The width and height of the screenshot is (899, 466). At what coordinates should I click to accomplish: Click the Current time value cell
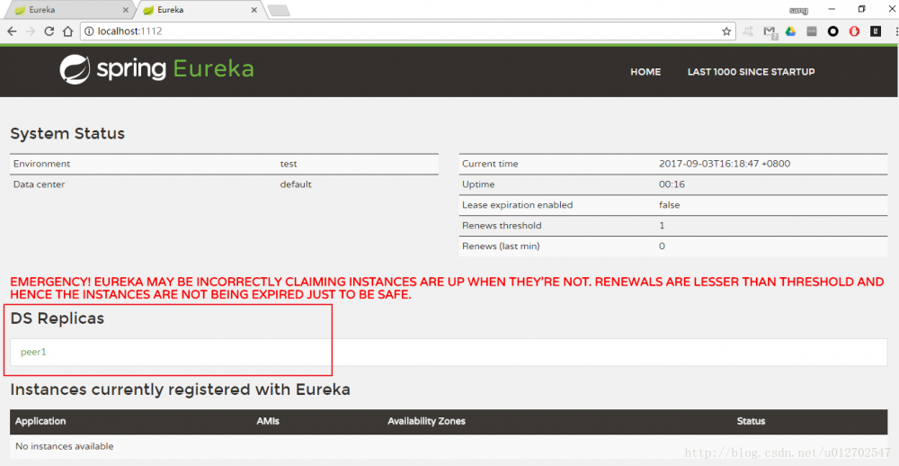click(x=724, y=164)
